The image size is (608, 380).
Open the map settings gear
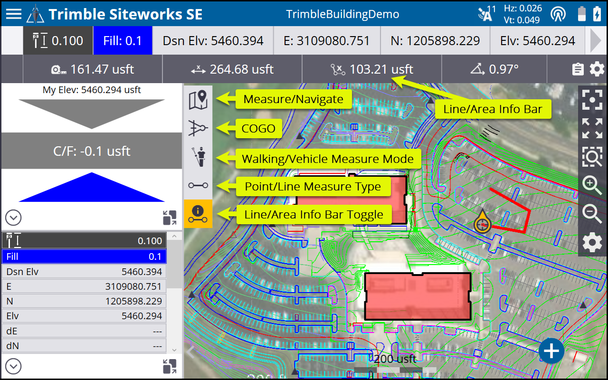(592, 243)
